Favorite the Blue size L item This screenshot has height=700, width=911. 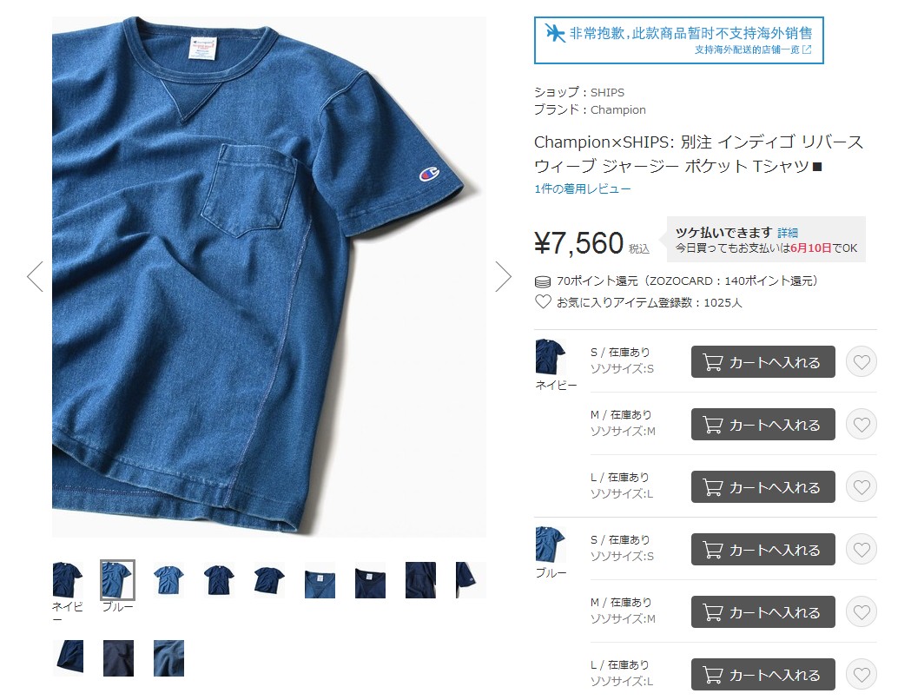[x=861, y=675]
